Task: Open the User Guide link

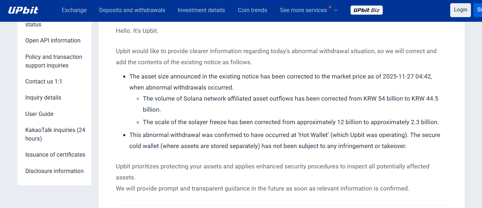Action: pos(39,114)
